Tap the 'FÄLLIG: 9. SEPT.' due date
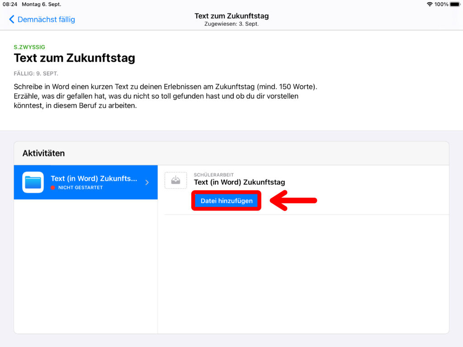 tap(36, 73)
